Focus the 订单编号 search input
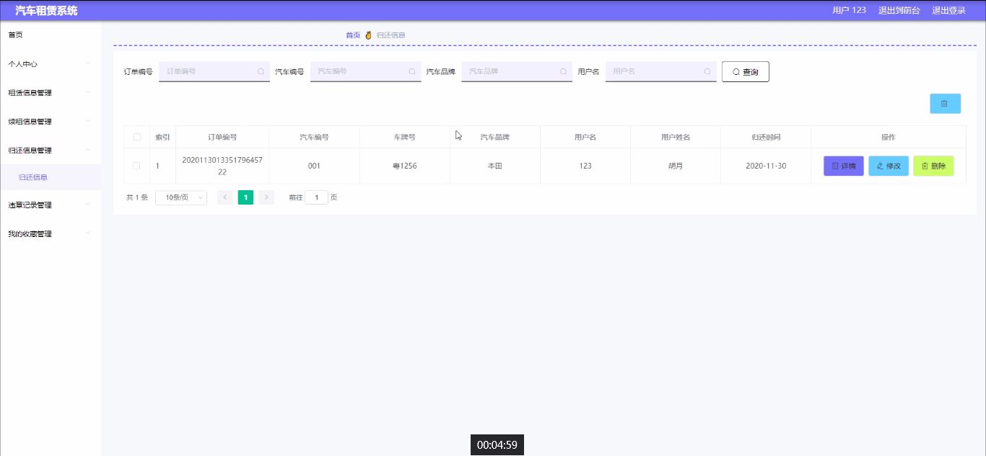The width and height of the screenshot is (986, 456). 214,72
